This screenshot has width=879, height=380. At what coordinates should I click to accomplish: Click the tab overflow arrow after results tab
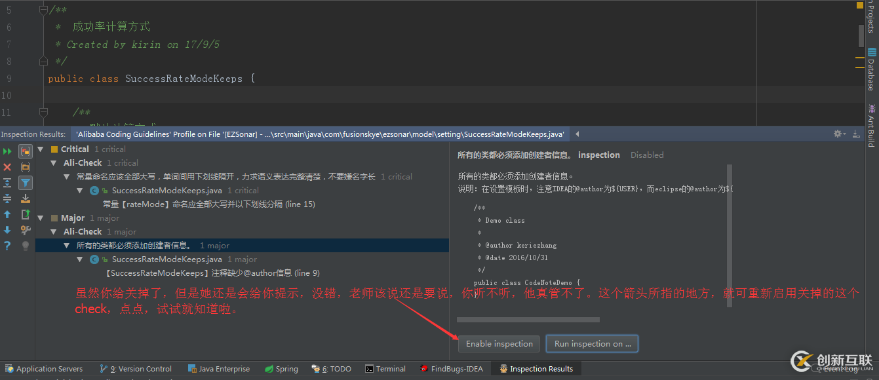click(x=577, y=134)
